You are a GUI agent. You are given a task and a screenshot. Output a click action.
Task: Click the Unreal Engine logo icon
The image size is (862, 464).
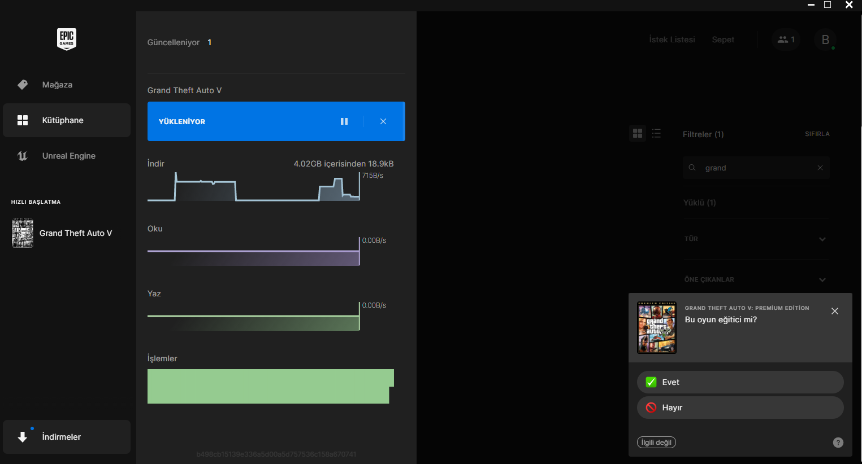(23, 156)
